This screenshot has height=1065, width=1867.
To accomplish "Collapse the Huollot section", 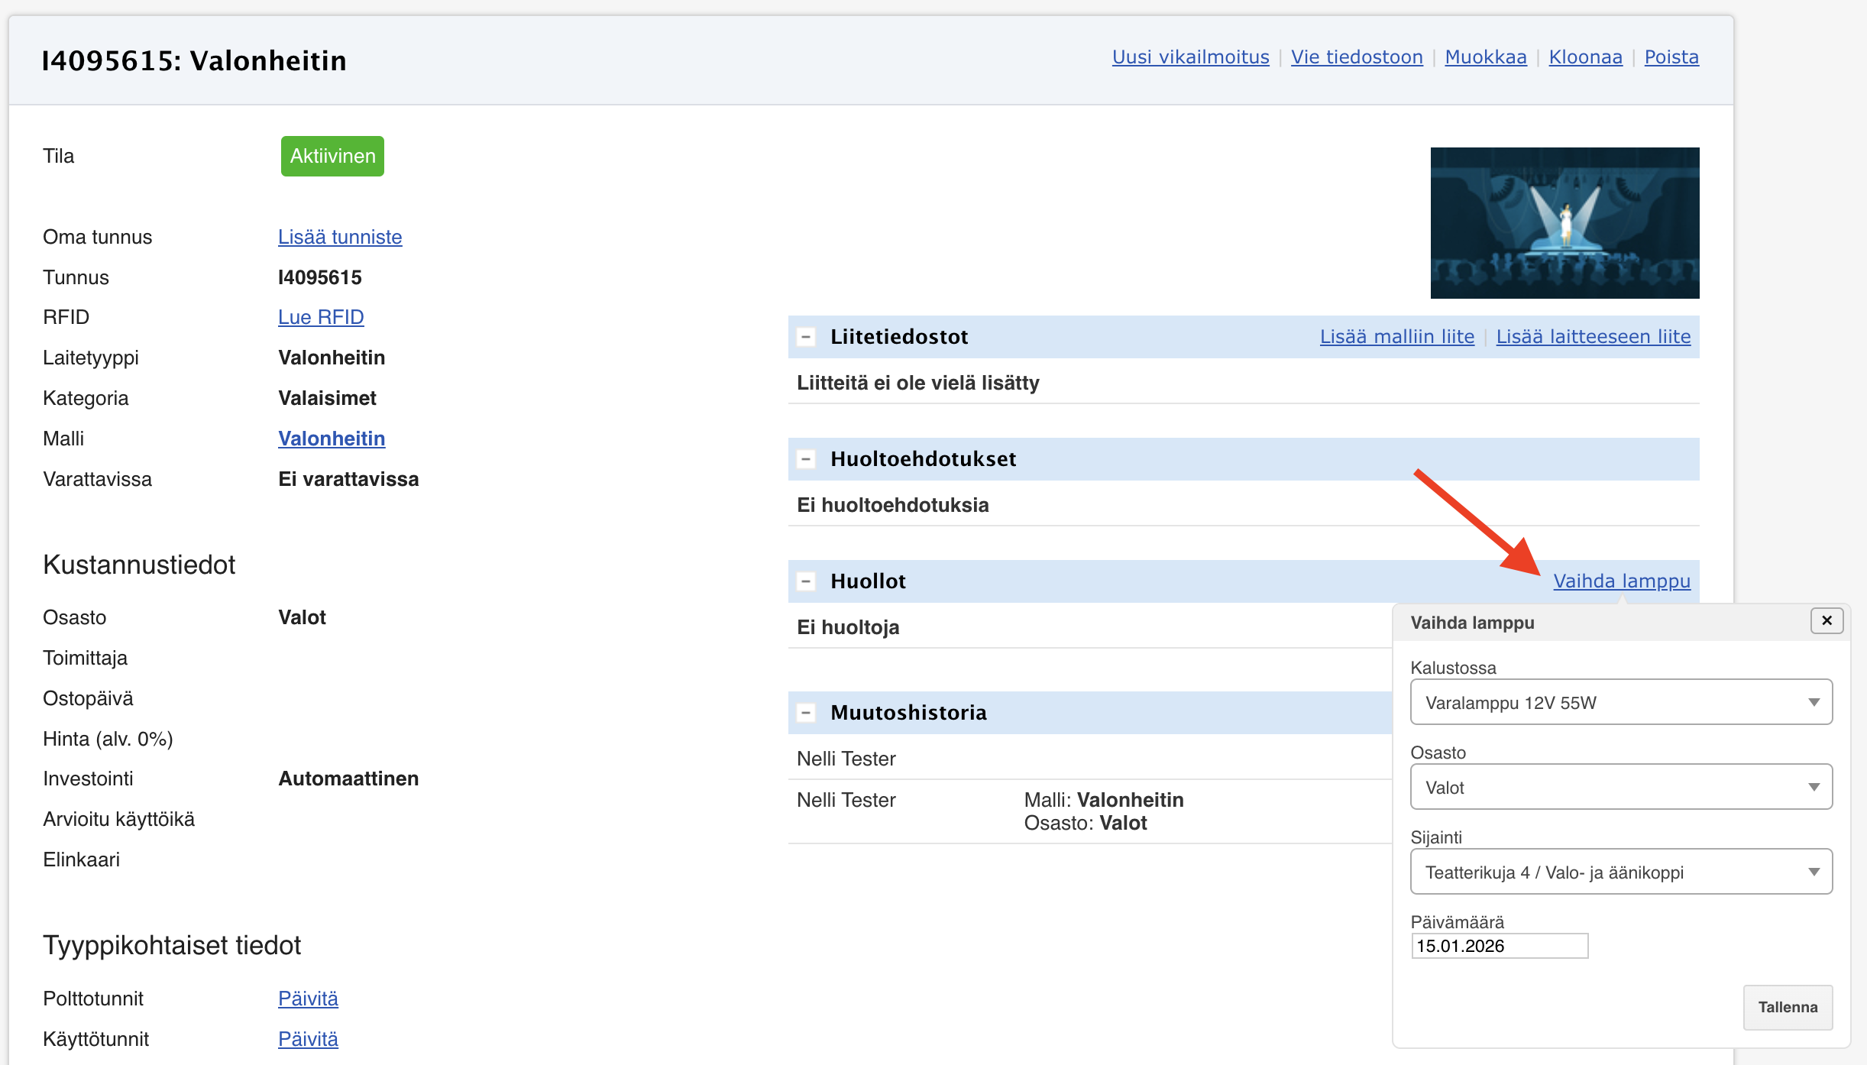I will [805, 581].
